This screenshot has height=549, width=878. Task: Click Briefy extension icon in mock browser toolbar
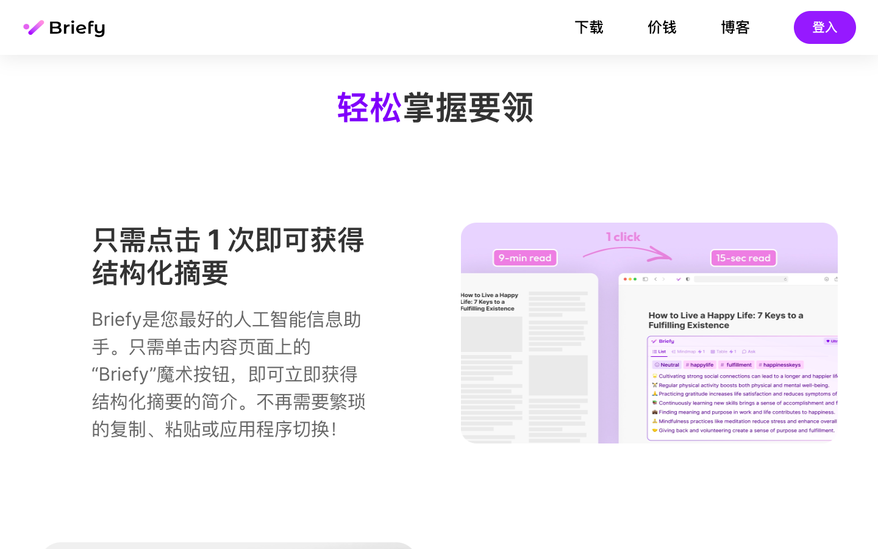coord(679,279)
